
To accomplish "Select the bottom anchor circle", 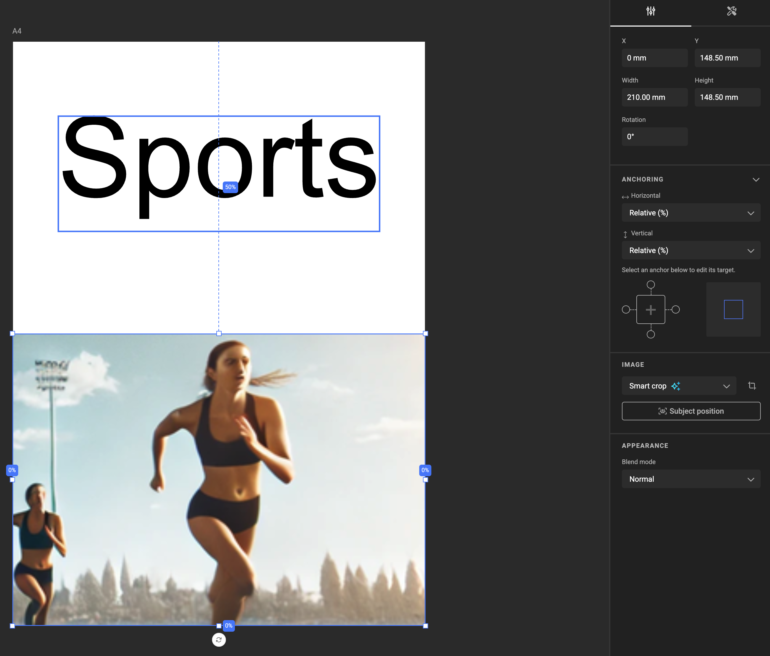I will click(x=651, y=334).
